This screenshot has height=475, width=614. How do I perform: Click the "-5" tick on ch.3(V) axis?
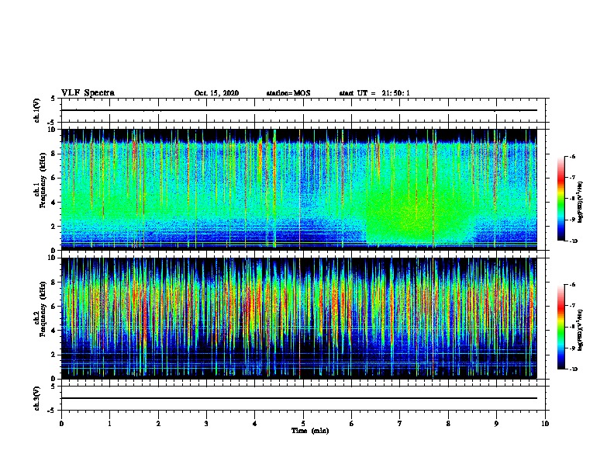[x=52, y=411]
